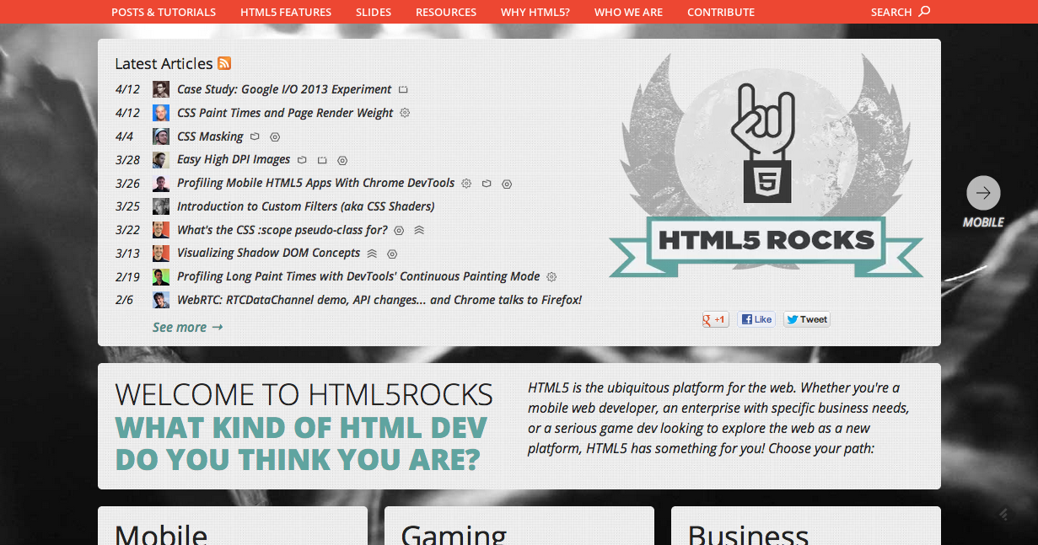1038x545 pixels.
Task: Click hexagon icon beside Visualizing Shadow DOM Concepts
Action: (392, 254)
